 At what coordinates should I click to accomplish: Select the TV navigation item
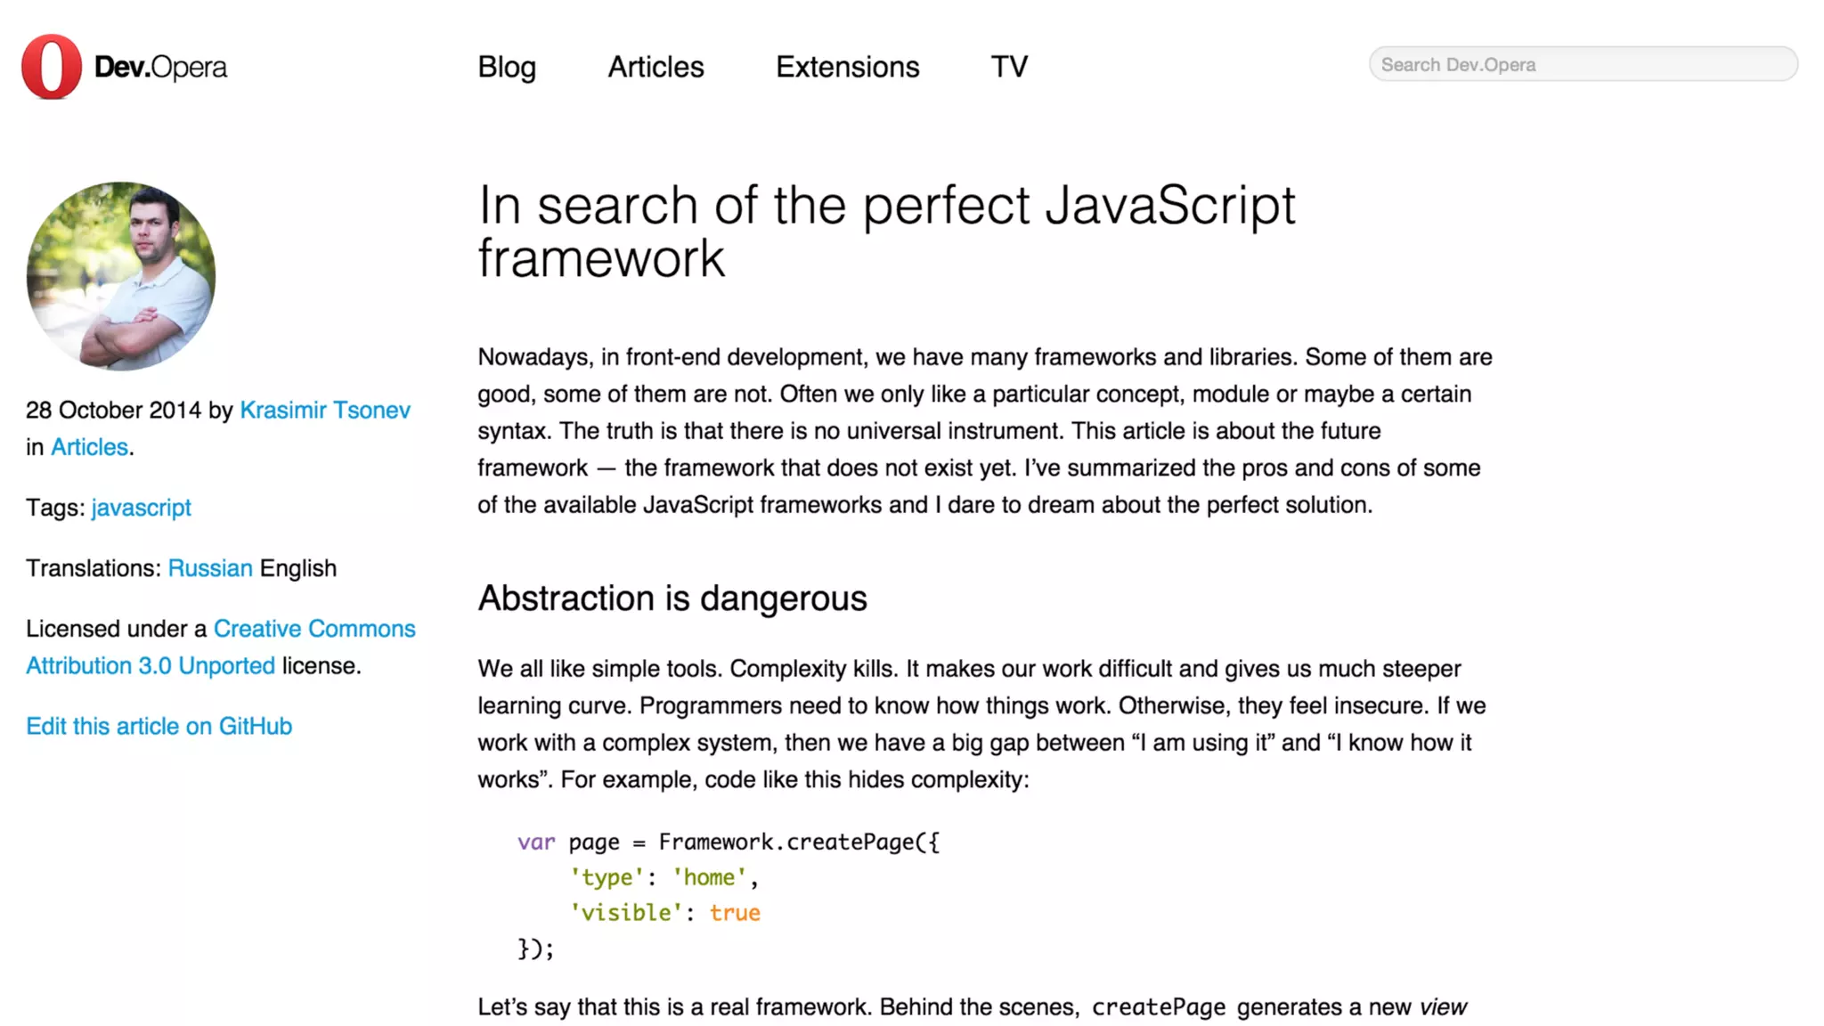click(x=1009, y=67)
